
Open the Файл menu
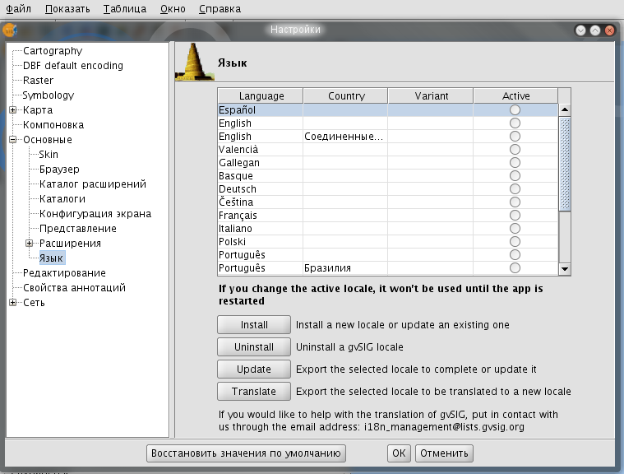[x=18, y=9]
